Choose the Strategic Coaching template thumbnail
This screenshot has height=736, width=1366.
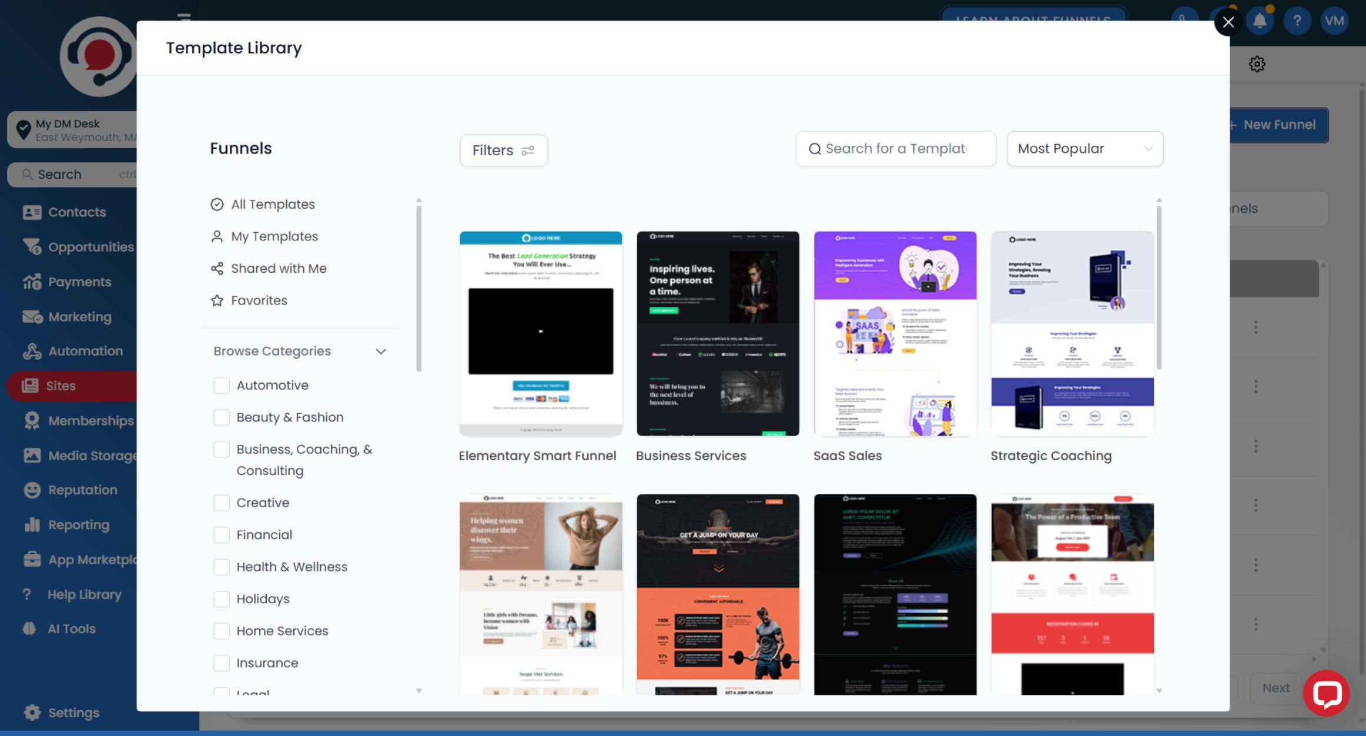tap(1072, 334)
